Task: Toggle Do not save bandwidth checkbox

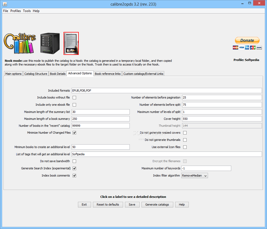Action: [74, 161]
